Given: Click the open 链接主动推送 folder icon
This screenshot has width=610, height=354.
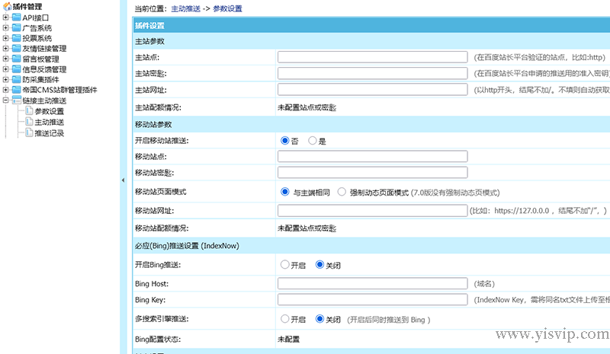Looking at the screenshot, I should pyautogui.click(x=16, y=100).
